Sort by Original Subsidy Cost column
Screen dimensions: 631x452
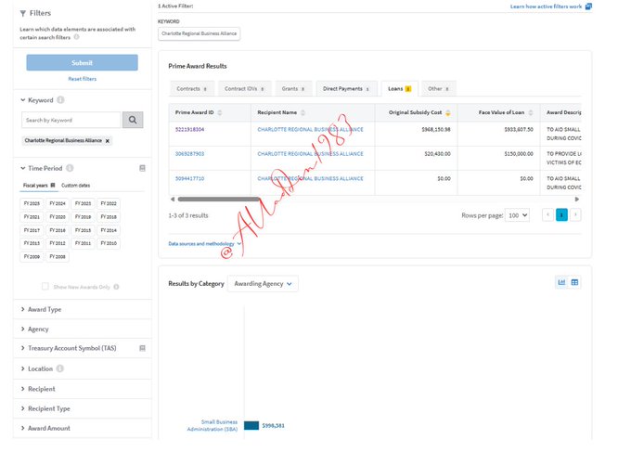point(448,112)
